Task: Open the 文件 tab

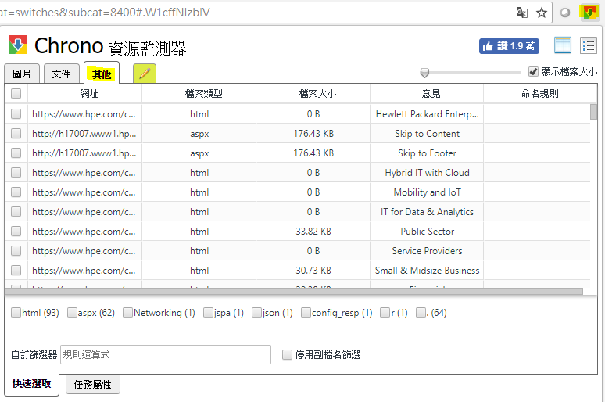Action: click(61, 74)
